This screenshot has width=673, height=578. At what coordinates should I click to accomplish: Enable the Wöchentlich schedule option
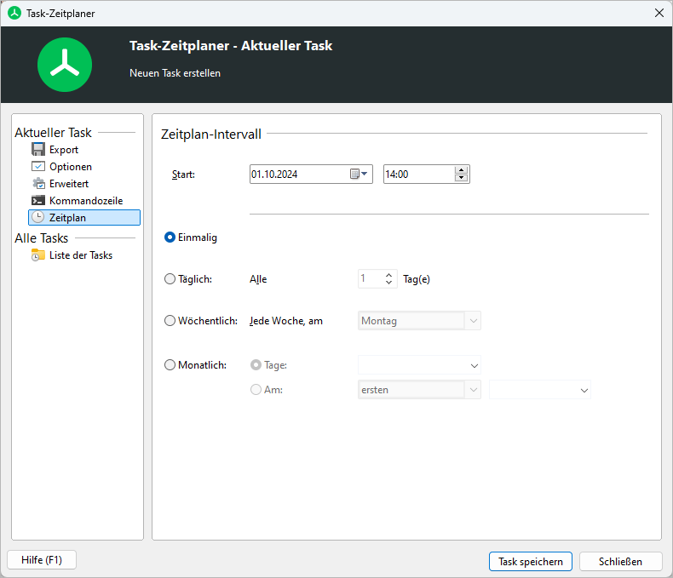point(170,321)
